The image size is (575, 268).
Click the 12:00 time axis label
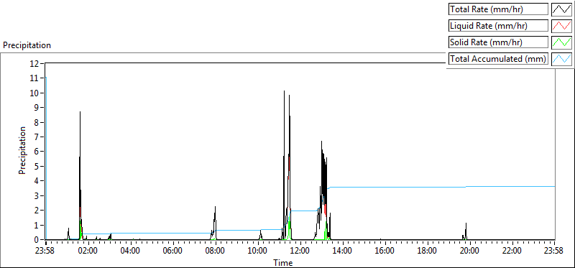300,251
